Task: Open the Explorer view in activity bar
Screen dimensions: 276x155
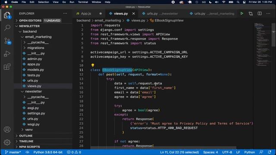Action: (x=7, y=15)
